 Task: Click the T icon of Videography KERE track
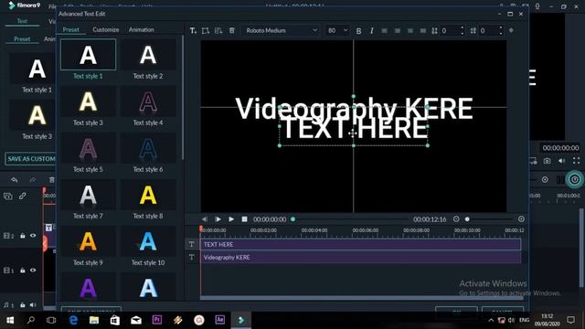(192, 258)
